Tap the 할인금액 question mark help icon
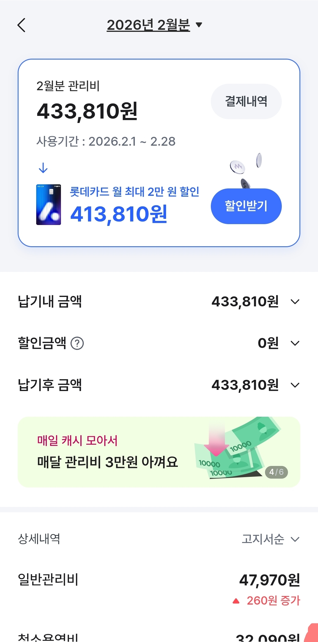318x642 pixels. (77, 343)
